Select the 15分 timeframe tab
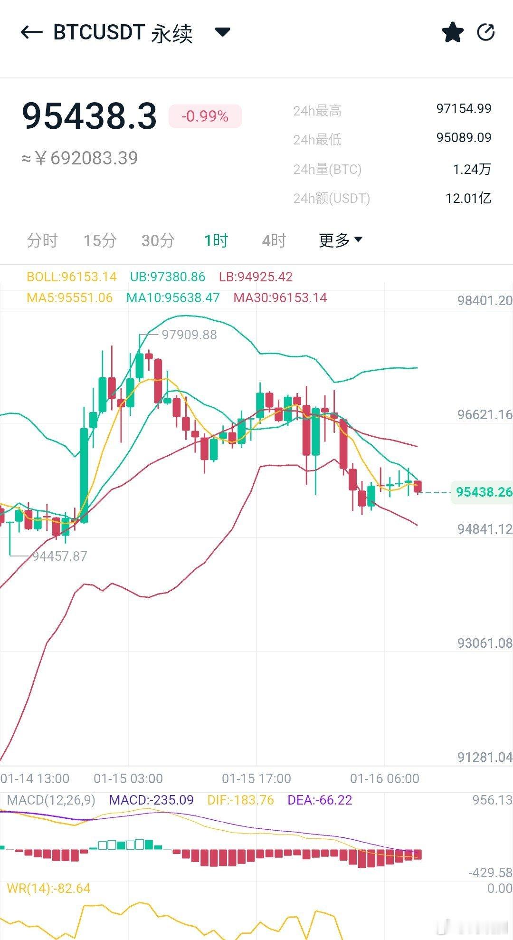The height and width of the screenshot is (940, 513). 99,240
